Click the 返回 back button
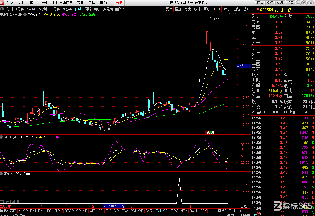315x216 pixels. pyautogui.click(x=246, y=9)
